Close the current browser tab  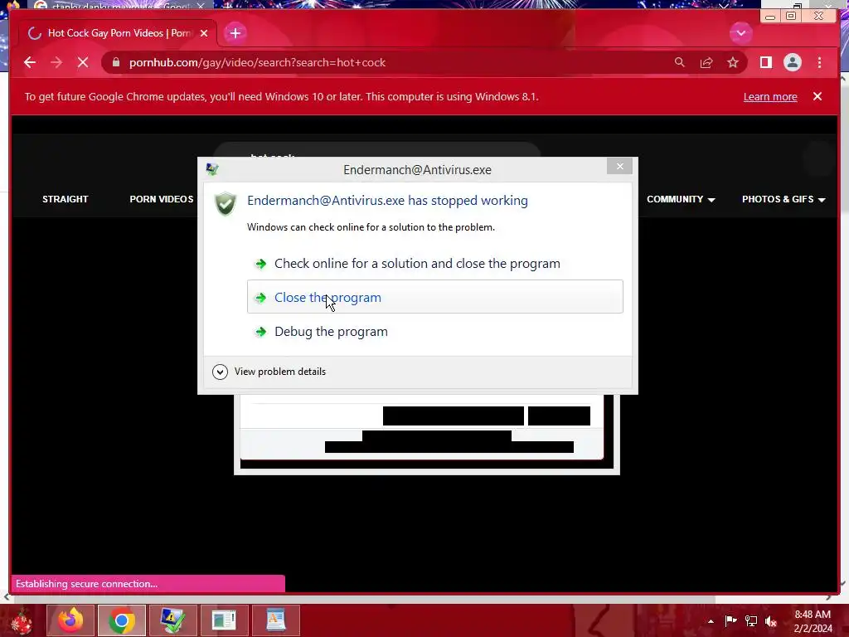(204, 33)
